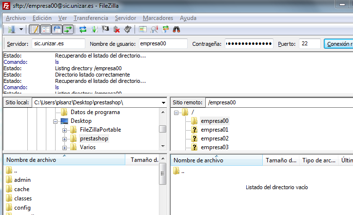
Task: Cancel the current operation icon
Action: pos(105,29)
